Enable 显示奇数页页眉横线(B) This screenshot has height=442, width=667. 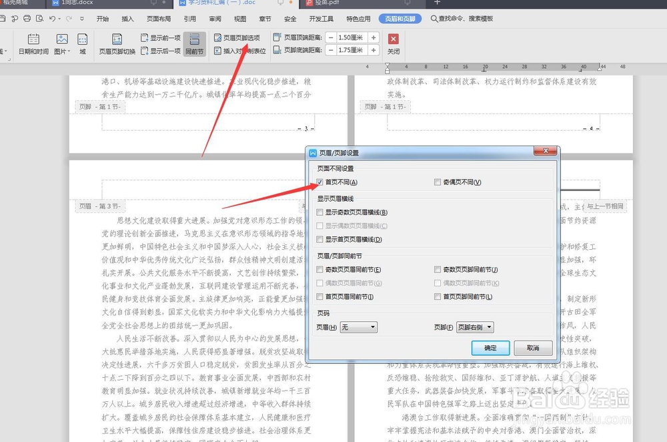(x=319, y=212)
